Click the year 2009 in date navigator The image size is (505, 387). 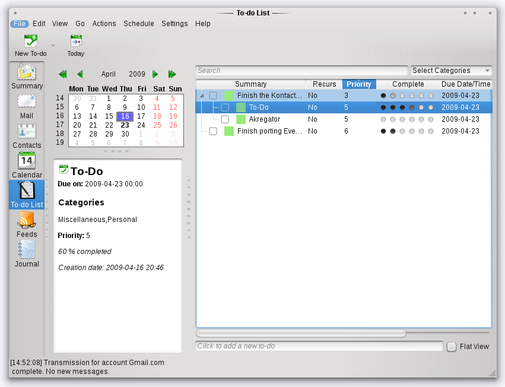tap(137, 74)
